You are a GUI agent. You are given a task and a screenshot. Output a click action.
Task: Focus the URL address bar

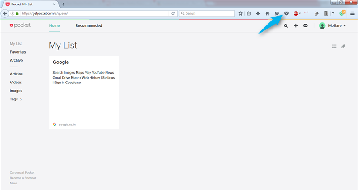tap(95, 13)
